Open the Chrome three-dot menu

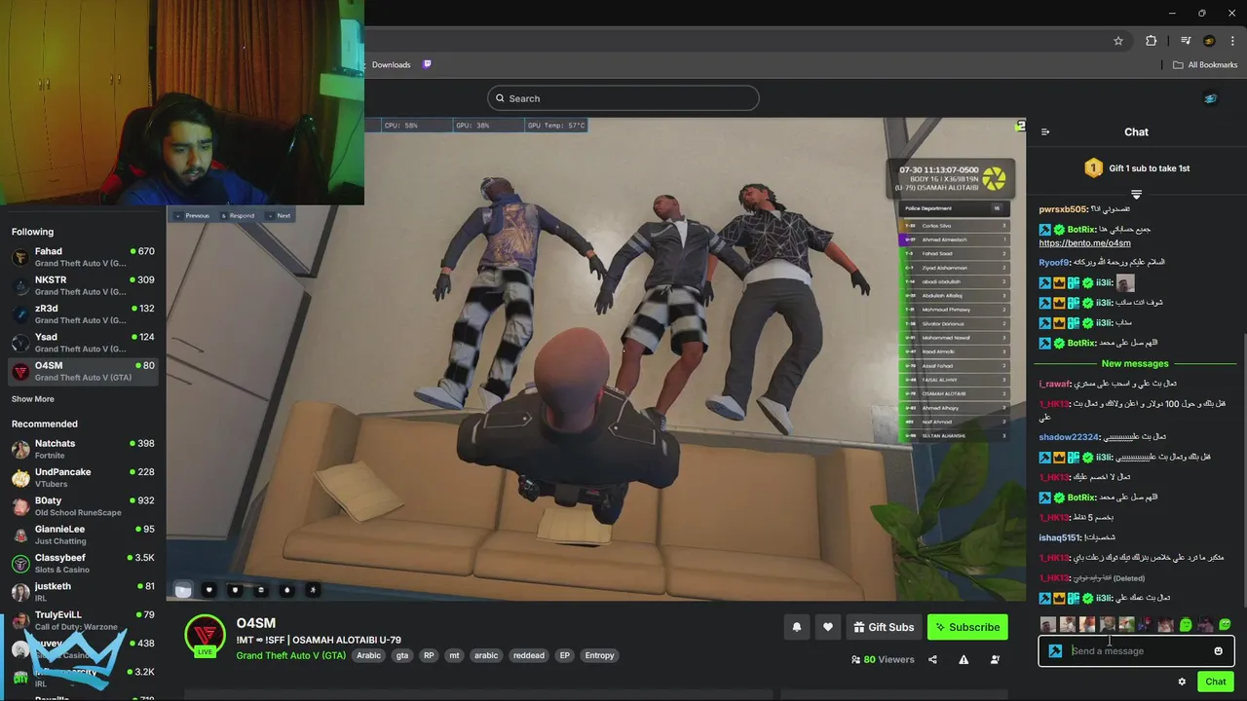[1231, 41]
